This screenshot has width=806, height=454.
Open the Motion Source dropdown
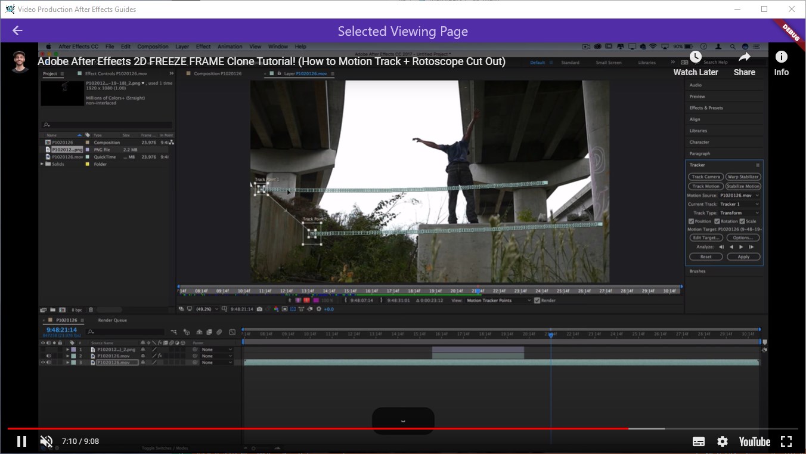pos(739,195)
